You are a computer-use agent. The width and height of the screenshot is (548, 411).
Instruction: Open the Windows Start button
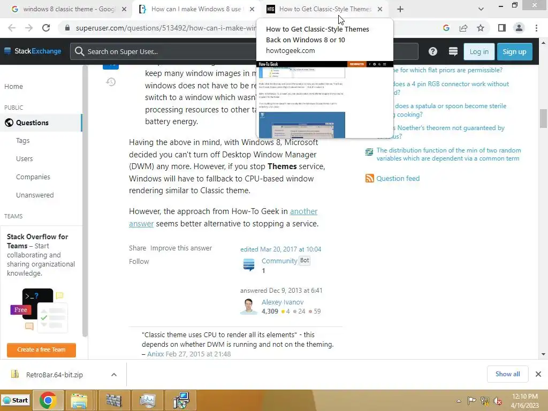16,400
